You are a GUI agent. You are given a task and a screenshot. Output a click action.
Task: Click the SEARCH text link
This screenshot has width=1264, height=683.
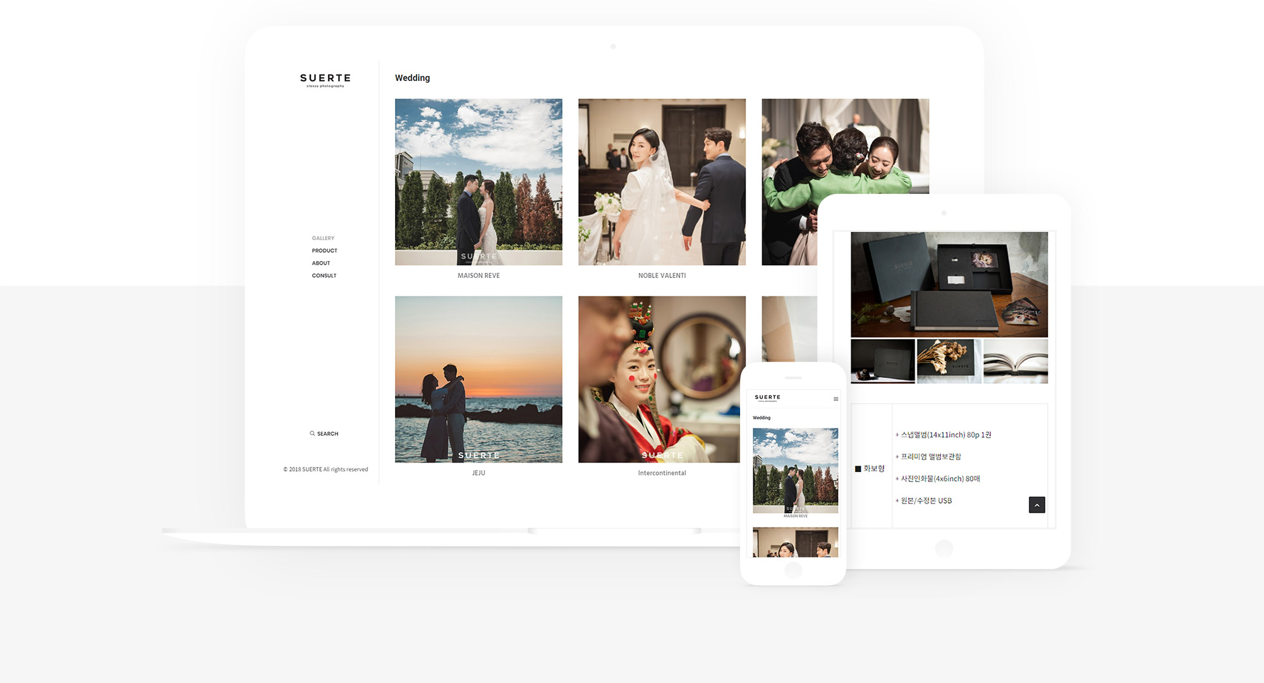(x=327, y=433)
